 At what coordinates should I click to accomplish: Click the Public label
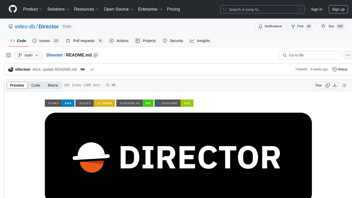(x=67, y=26)
